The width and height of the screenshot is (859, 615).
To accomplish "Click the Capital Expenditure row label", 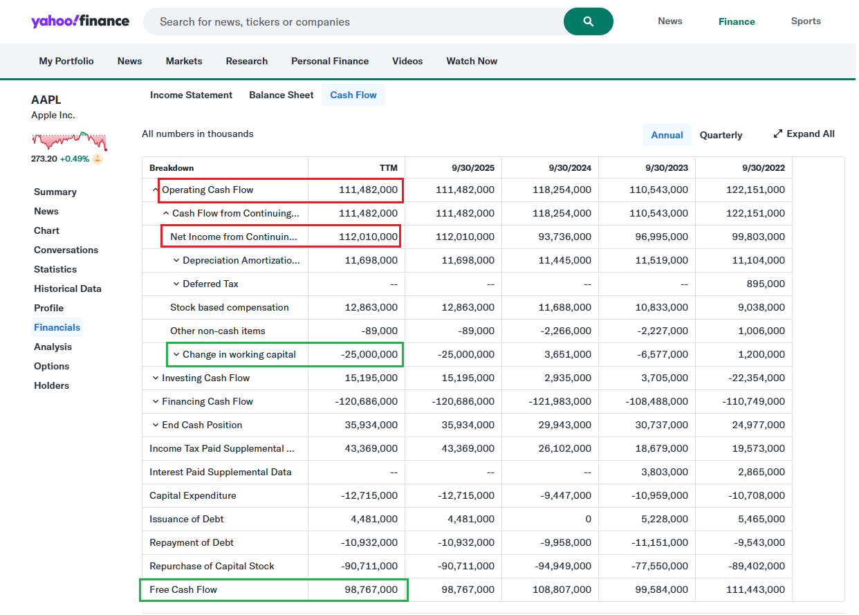I will pos(193,496).
